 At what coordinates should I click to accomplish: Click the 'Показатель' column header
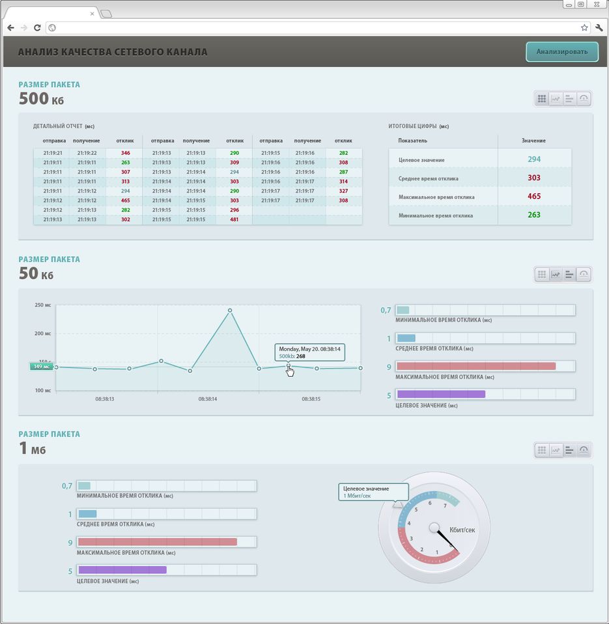413,141
